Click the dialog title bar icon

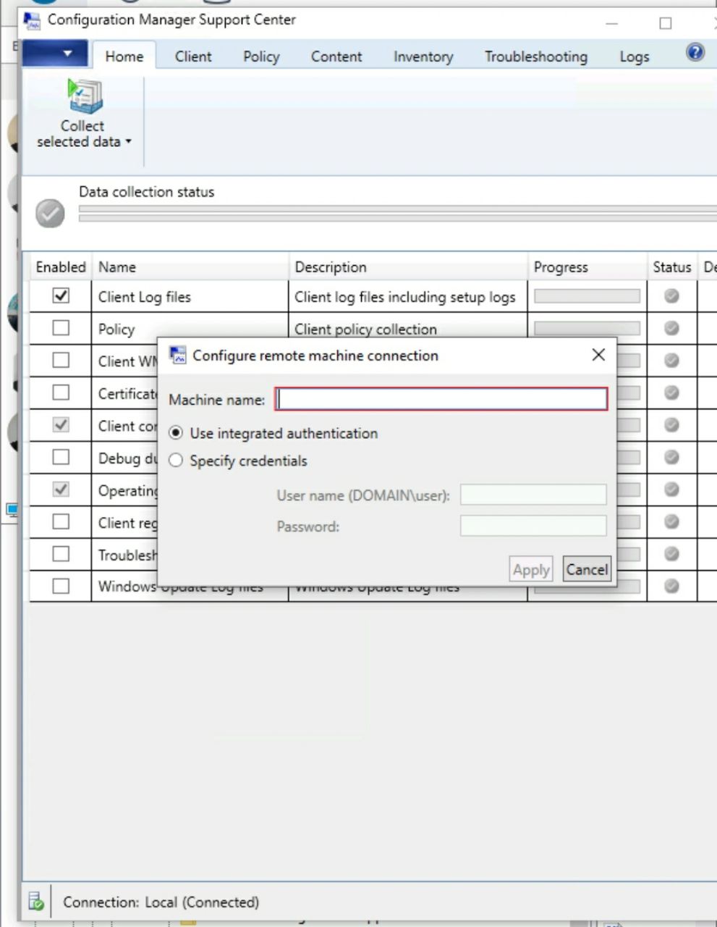177,355
